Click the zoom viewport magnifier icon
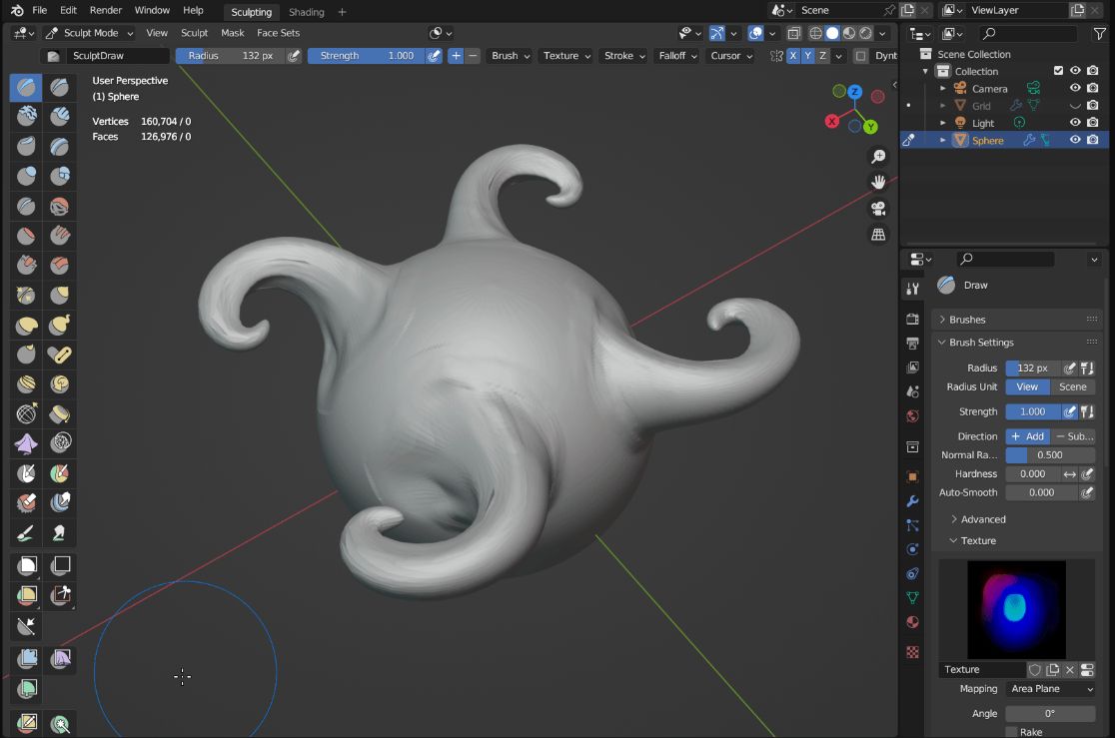This screenshot has height=738, width=1115. pyautogui.click(x=879, y=157)
